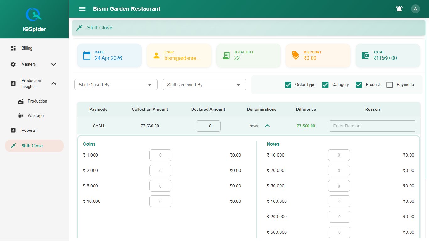Click the ₹ 2.000 coin count field

(160, 170)
